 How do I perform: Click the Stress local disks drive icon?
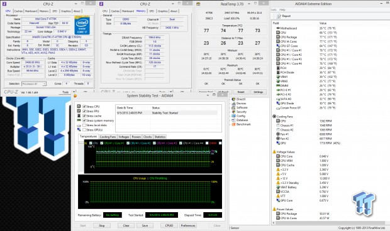click(79, 125)
